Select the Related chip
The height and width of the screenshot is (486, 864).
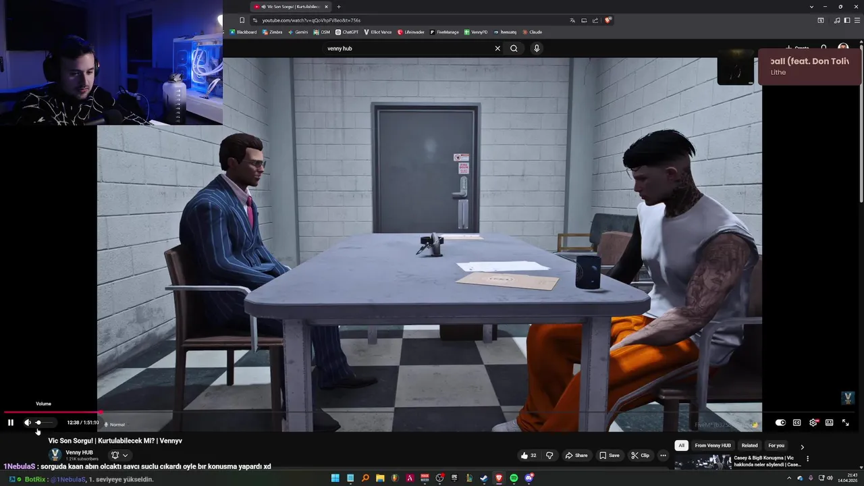pyautogui.click(x=749, y=446)
